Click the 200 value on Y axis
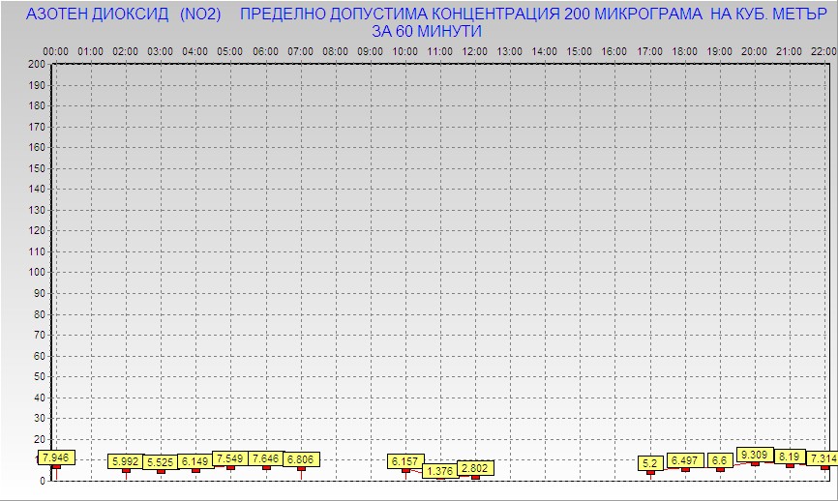This screenshot has height=501, width=838. click(37, 64)
